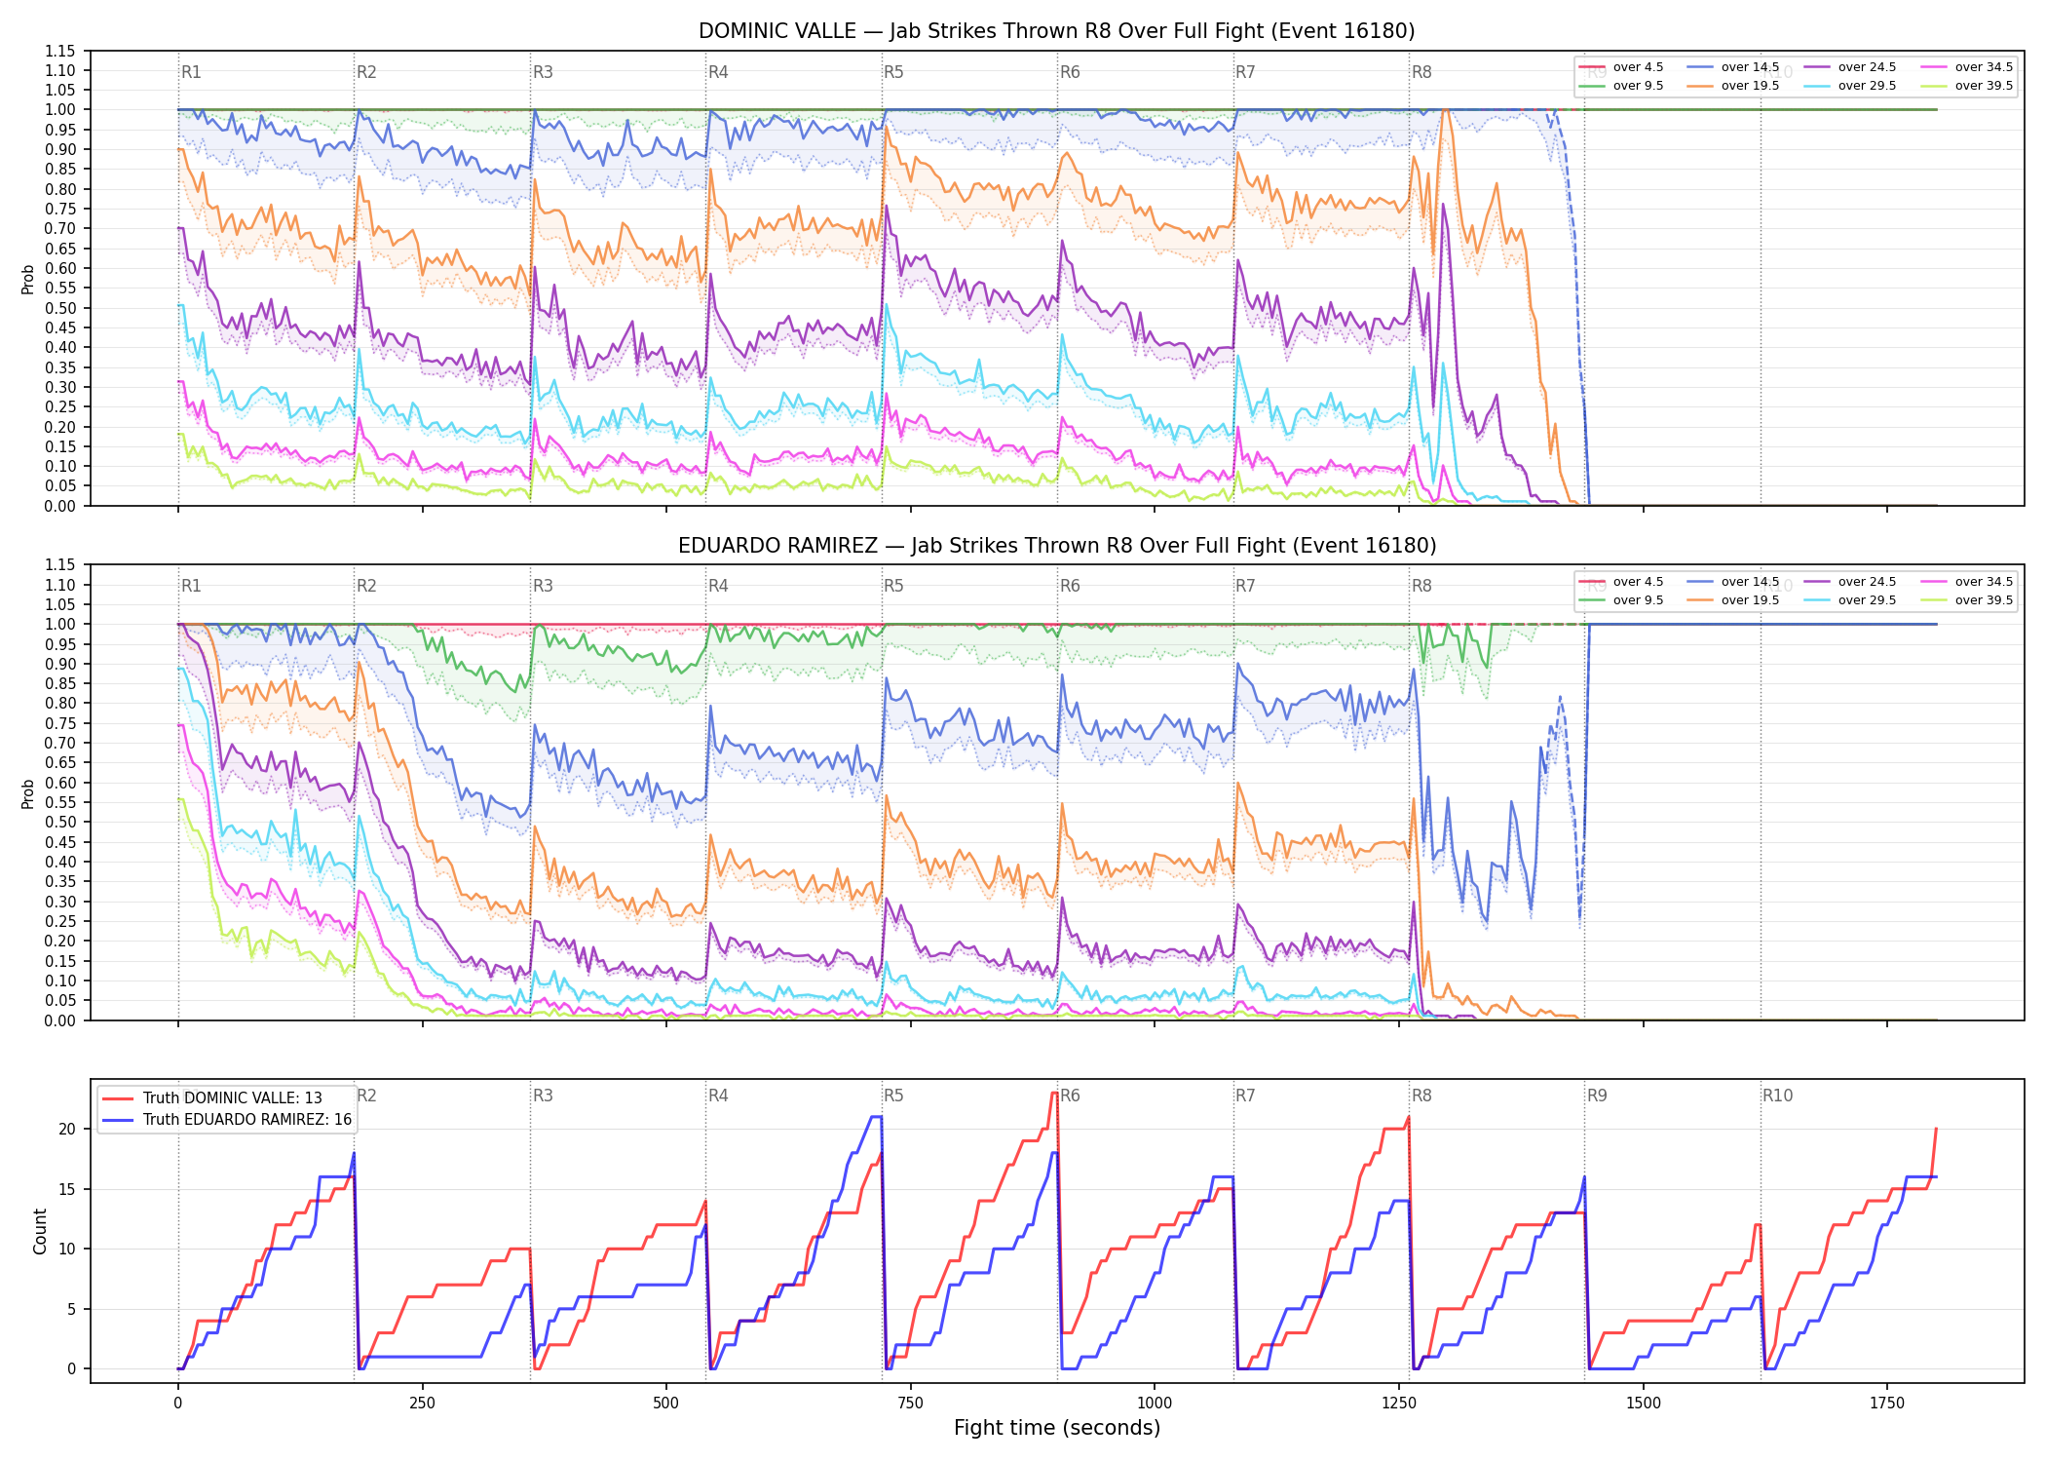Click the 1750 tick label on x-axis
This screenshot has height=1462, width=2046.
[1887, 1404]
